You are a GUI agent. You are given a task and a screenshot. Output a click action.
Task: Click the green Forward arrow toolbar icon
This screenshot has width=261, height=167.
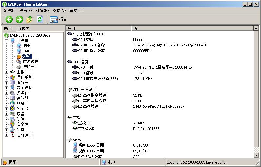point(19,19)
